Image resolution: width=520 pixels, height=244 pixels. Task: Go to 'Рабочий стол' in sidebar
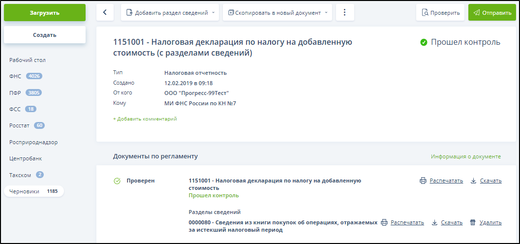coord(28,60)
